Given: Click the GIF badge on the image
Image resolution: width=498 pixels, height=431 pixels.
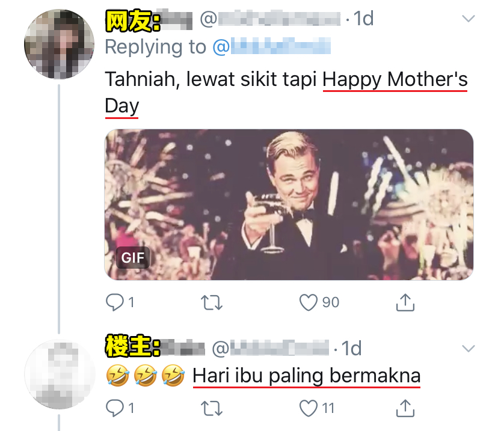Looking at the screenshot, I should coord(133,258).
